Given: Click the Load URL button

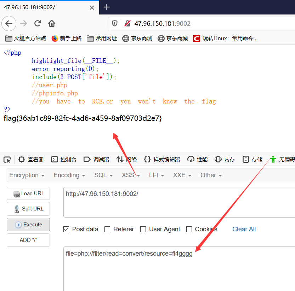Looking at the screenshot, I should [28, 194].
